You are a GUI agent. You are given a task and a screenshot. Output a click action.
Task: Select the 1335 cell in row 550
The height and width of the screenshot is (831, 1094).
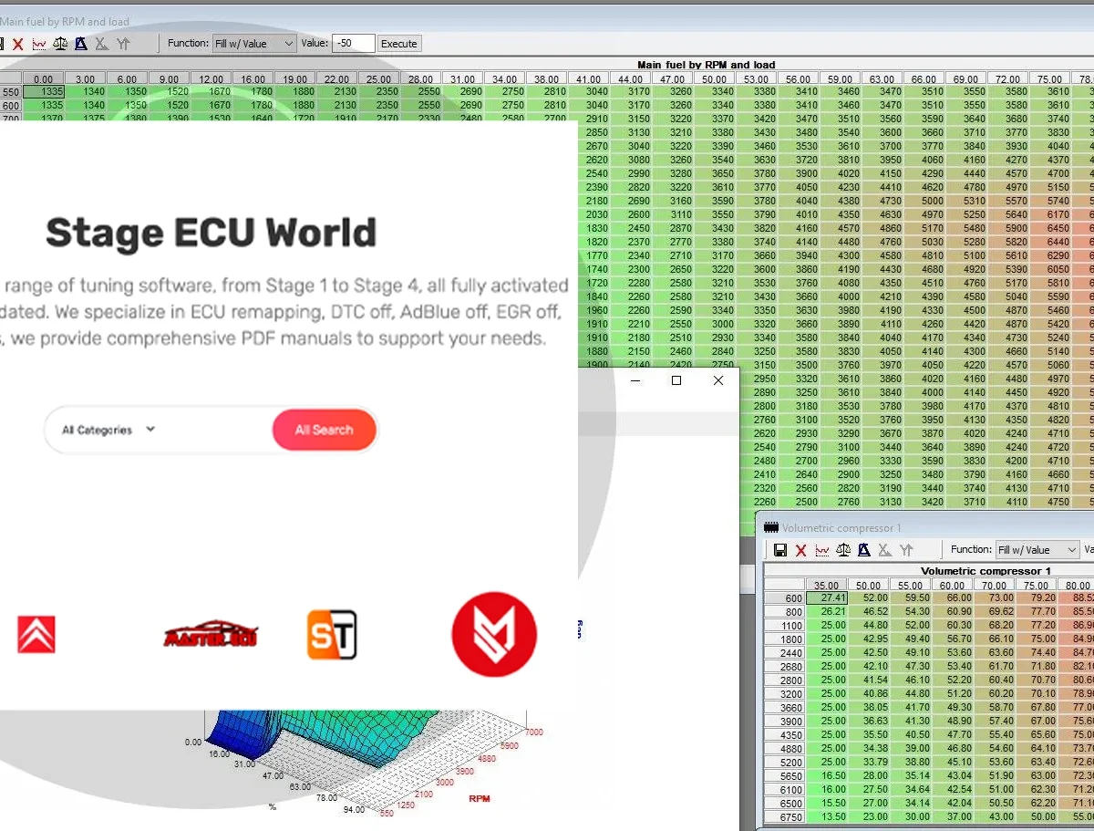point(46,91)
